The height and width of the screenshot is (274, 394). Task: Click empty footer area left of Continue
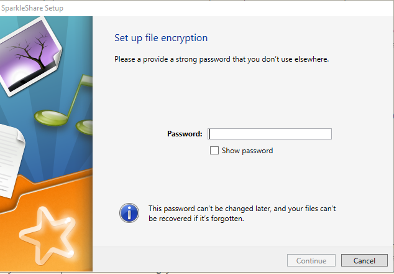tap(186, 260)
